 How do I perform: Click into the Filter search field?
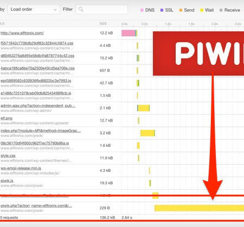(x=102, y=9)
